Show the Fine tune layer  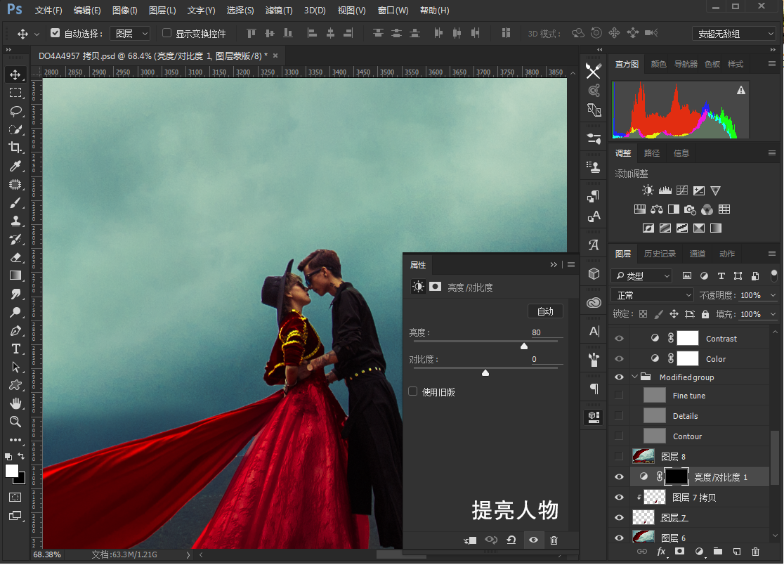tap(619, 395)
